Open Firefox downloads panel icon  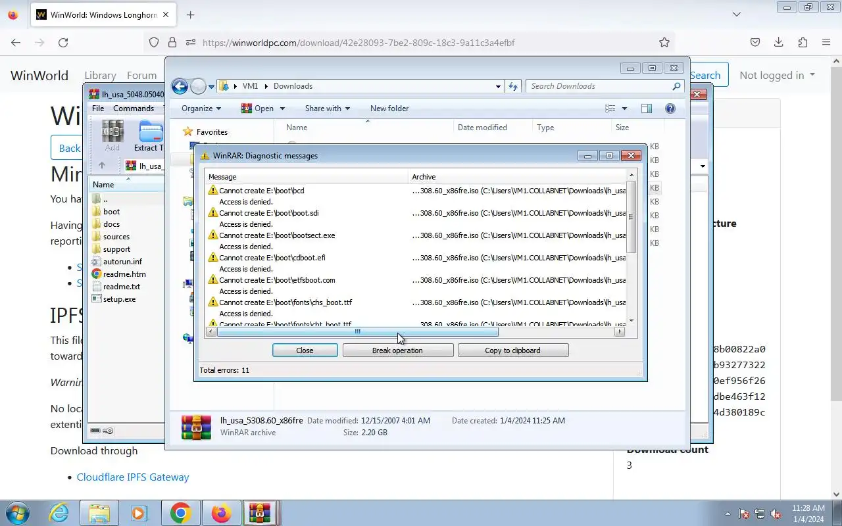point(778,42)
